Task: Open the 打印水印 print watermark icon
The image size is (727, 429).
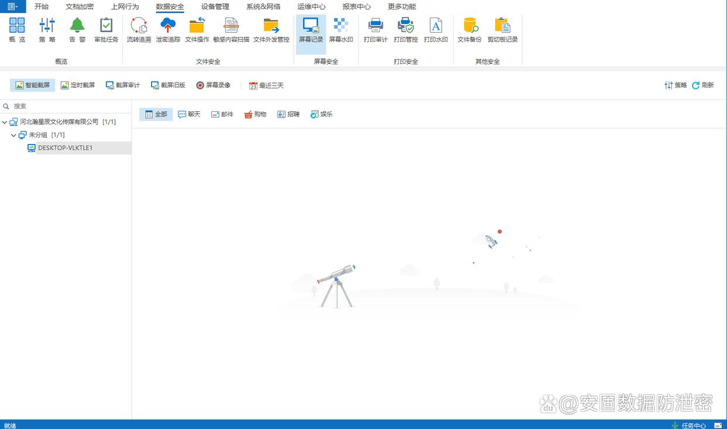Action: click(x=436, y=30)
